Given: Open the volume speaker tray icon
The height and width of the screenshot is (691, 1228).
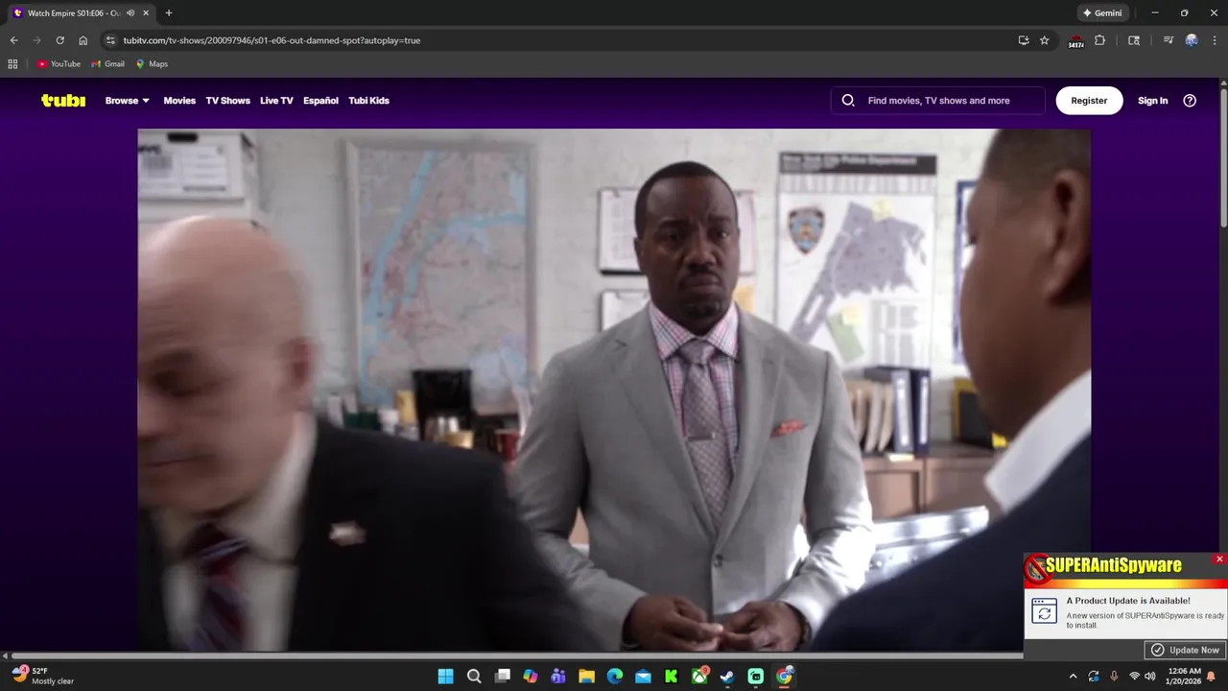Looking at the screenshot, I should (1149, 677).
